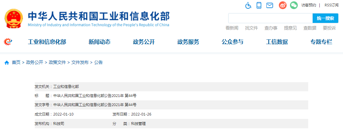
Task: Open the mobile phone version icon
Action: point(259,5)
